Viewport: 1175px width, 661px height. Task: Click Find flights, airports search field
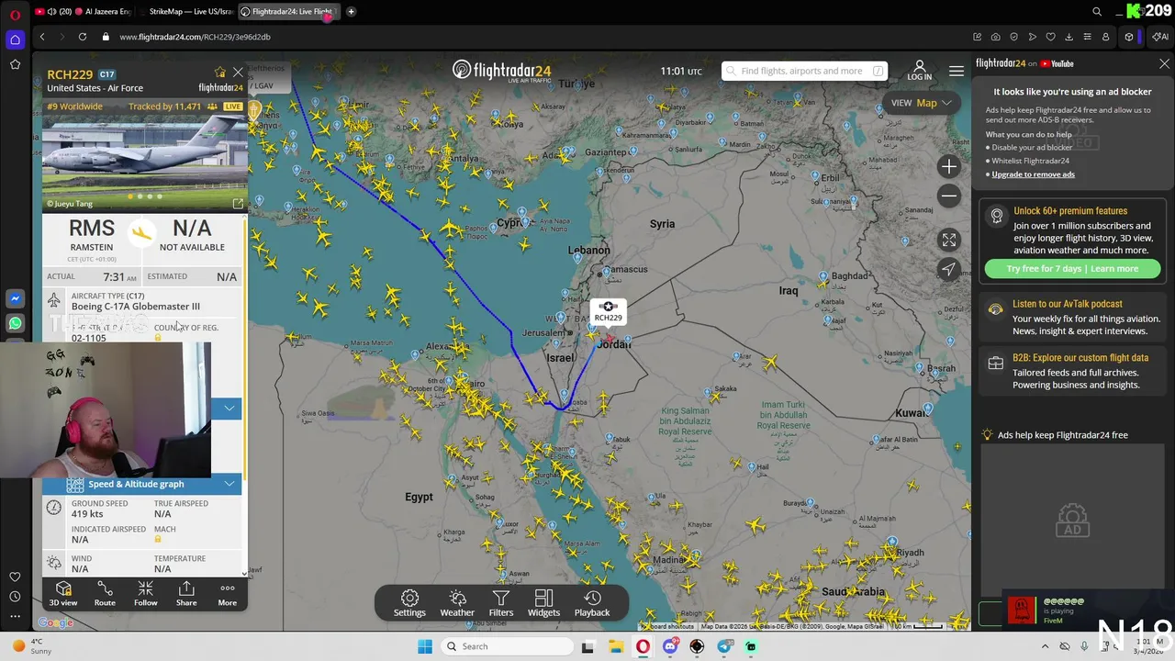click(804, 71)
